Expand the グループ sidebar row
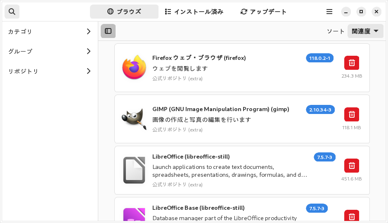Viewport: 388px width, 223px height. 50,51
